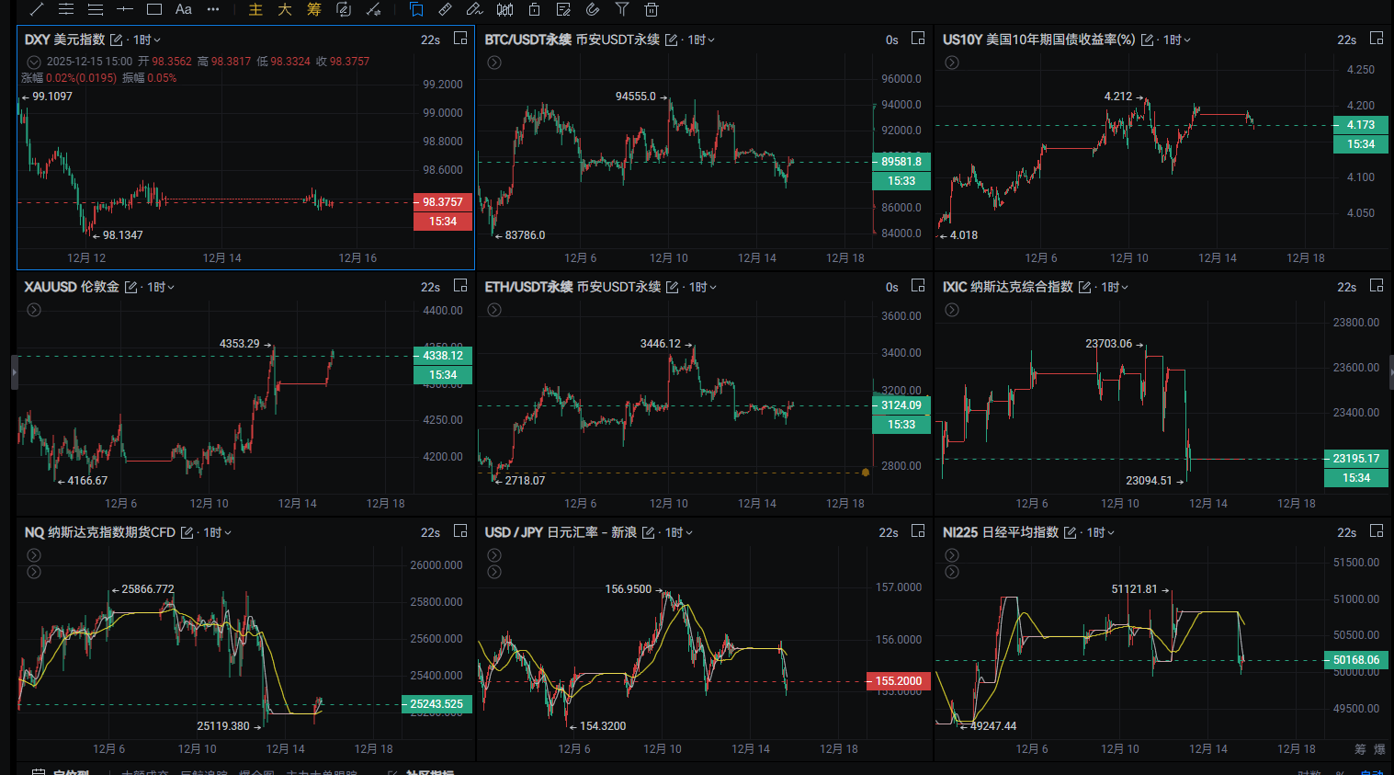Toggle the 大 indicator button in toolbar
Image resolution: width=1394 pixels, height=775 pixels.
(285, 9)
